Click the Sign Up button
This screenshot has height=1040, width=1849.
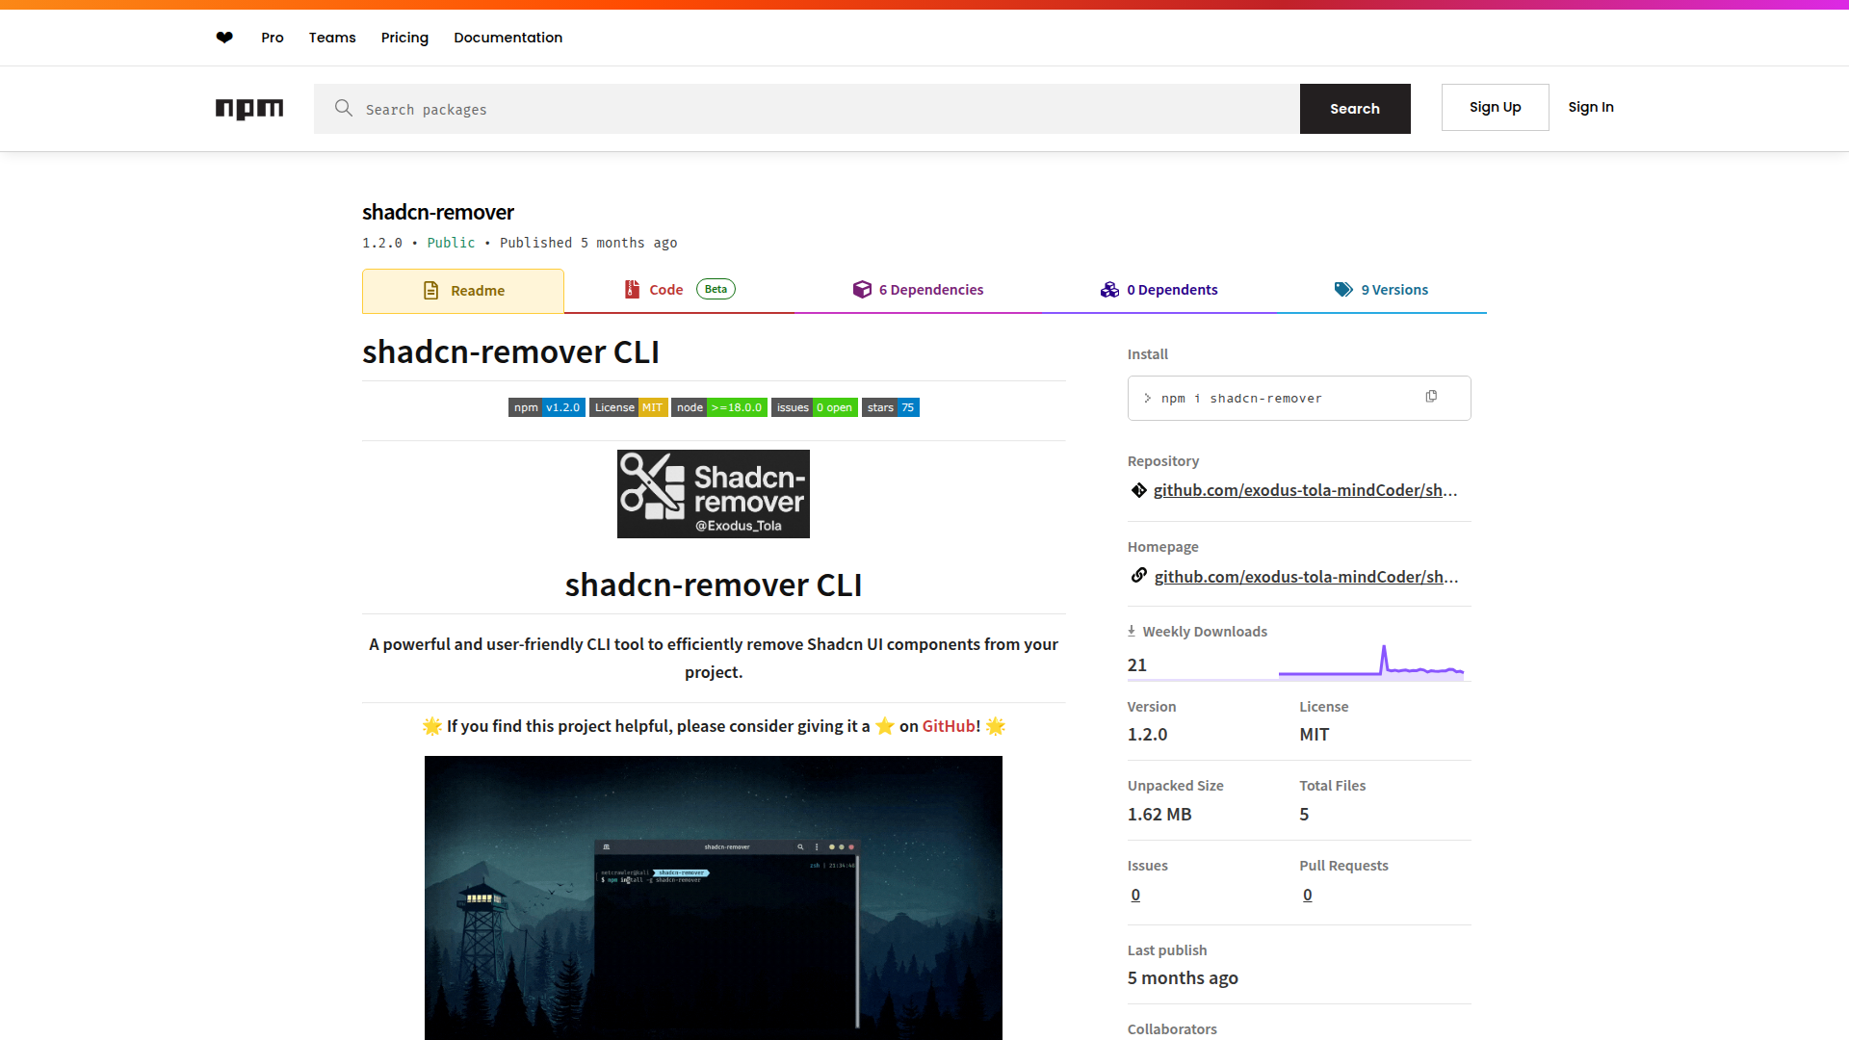(1495, 107)
